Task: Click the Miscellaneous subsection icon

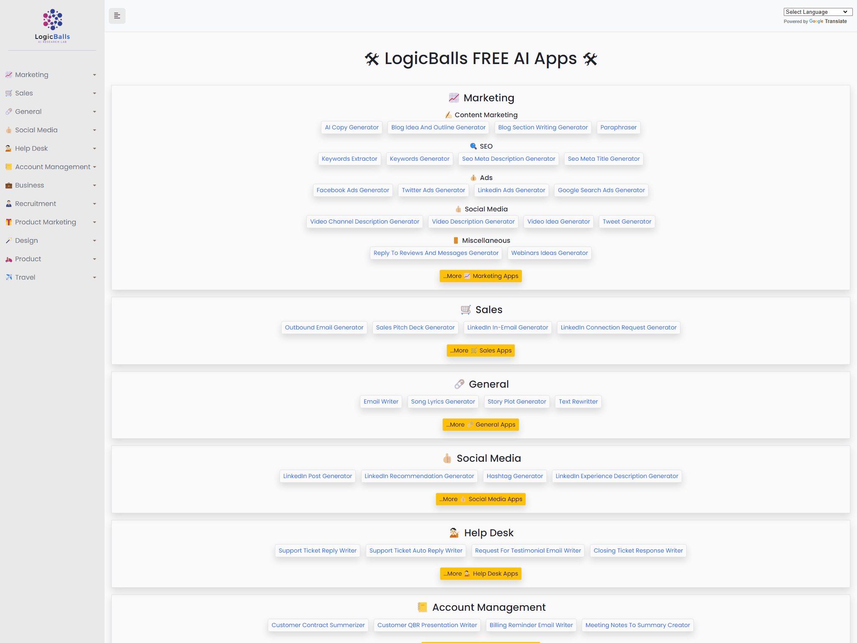Action: pos(456,241)
